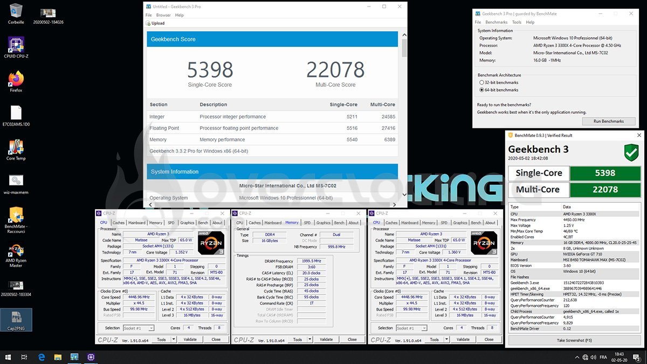Screen dimensions: 647x364
Task: Switch to the Geekbench taskbar icon
Action: [74, 357]
